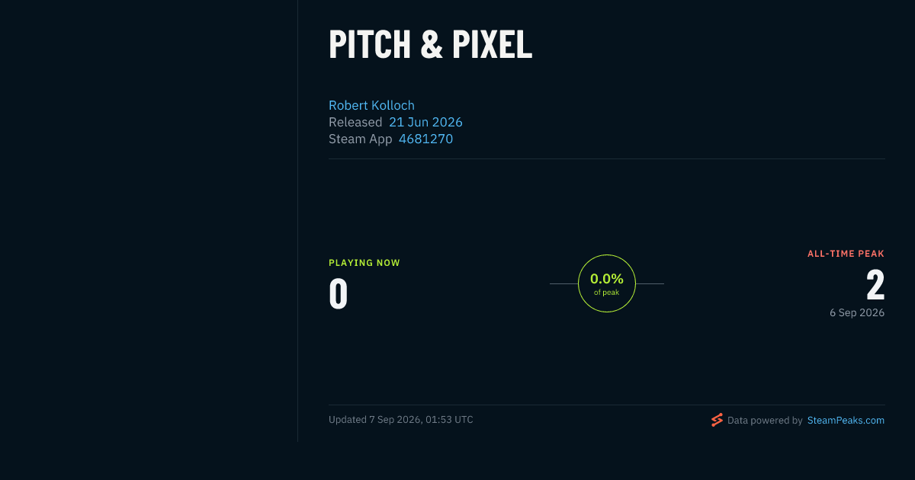
Task: Click the all-time peak value 2
Action: tap(875, 286)
